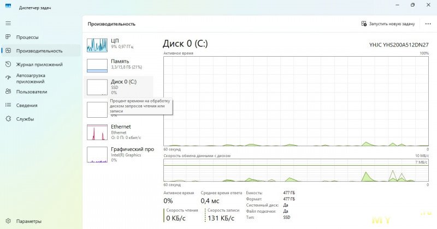Go to the Процессы page
The width and height of the screenshot is (437, 229).
[27, 37]
